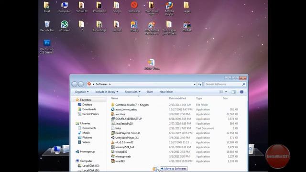Screen dimensions: 306x172
Task: Click the New folder button
Action: click(166, 92)
